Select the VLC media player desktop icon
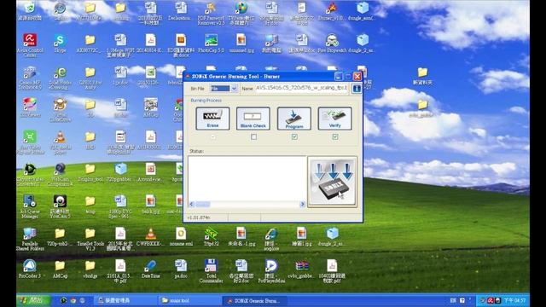 click(60, 142)
